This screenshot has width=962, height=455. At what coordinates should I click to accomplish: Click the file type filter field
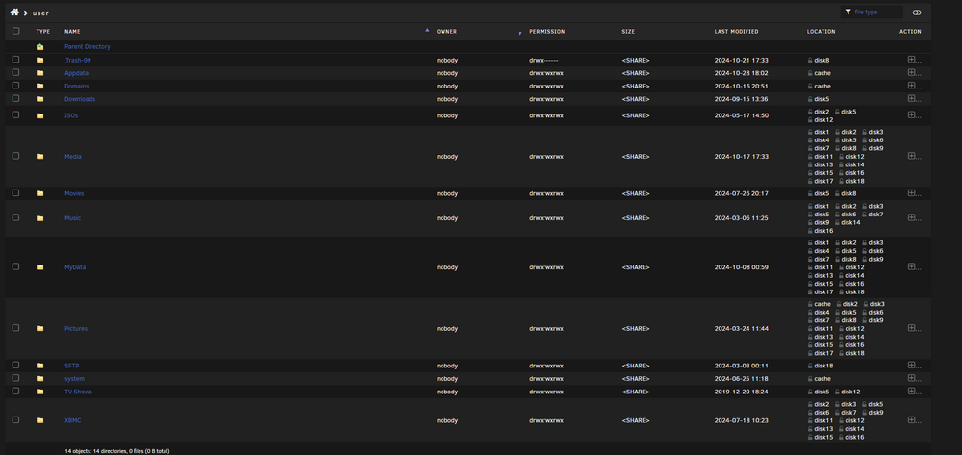click(x=872, y=12)
